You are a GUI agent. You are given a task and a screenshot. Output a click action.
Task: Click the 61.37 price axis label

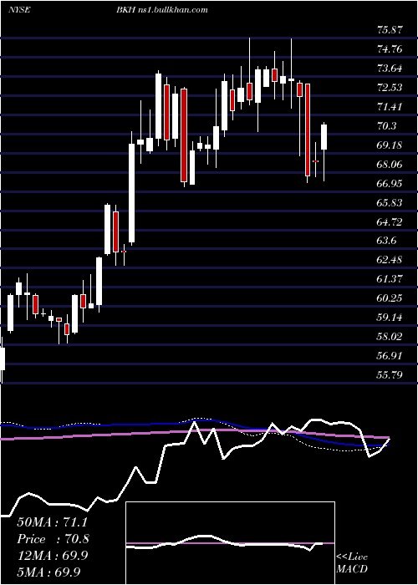click(x=390, y=278)
